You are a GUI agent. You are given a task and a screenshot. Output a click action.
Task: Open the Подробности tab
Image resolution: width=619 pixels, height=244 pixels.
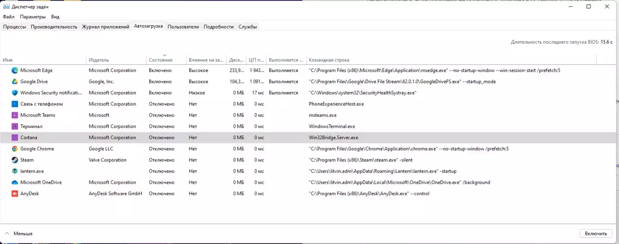pos(219,27)
